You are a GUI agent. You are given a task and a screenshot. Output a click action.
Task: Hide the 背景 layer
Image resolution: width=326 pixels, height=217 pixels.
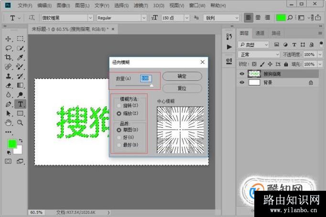coord(242,83)
